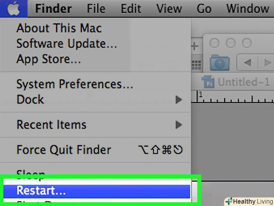The width and height of the screenshot is (274, 206).
Task: Click the forward arrow navigation button
Action: coord(268,63)
